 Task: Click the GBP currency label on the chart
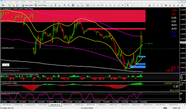click(x=174, y=36)
